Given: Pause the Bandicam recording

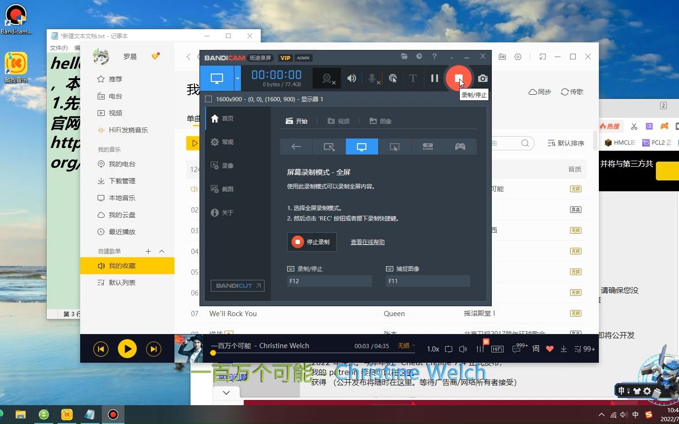Looking at the screenshot, I should click(434, 78).
